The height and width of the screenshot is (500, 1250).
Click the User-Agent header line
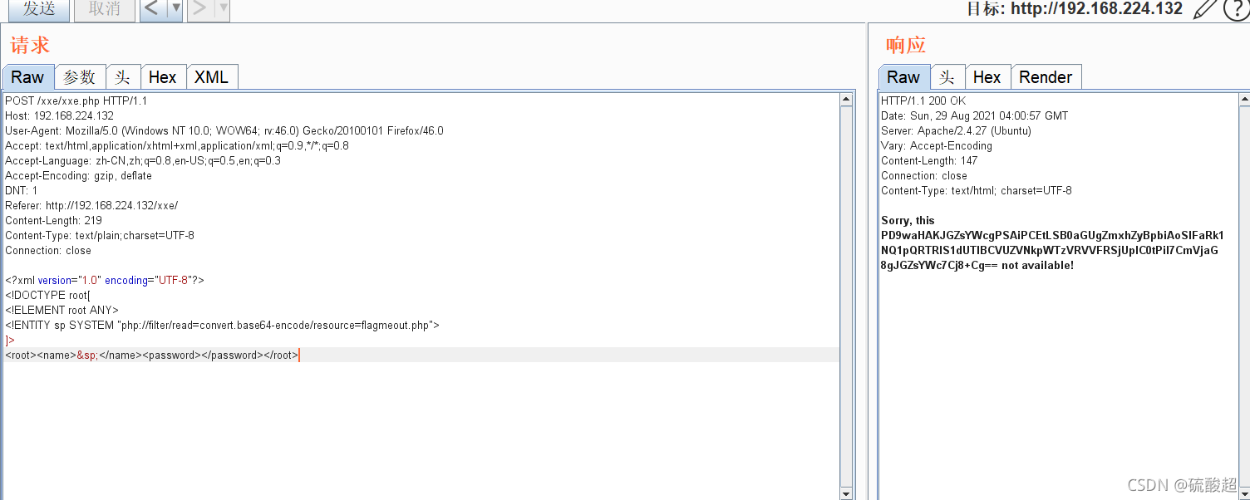pos(224,130)
